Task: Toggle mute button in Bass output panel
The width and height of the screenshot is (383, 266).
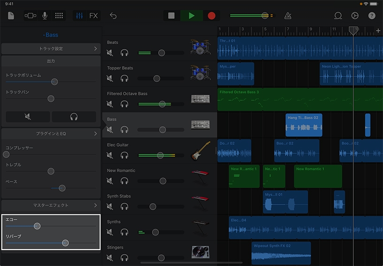Action: point(28,117)
